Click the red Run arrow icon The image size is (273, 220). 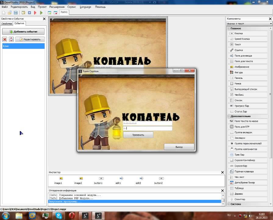pos(35,13)
